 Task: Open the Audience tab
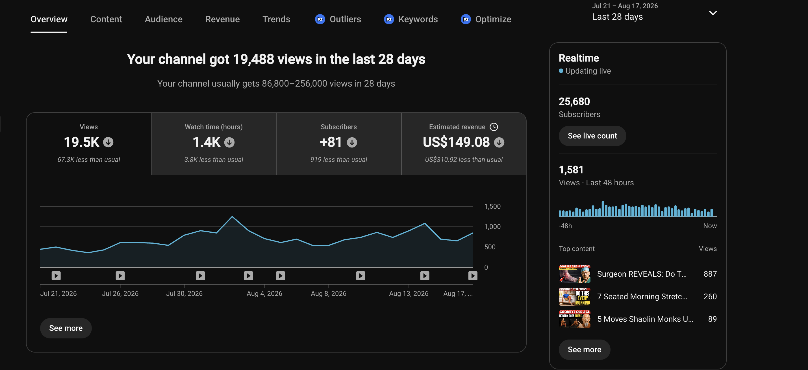click(163, 19)
